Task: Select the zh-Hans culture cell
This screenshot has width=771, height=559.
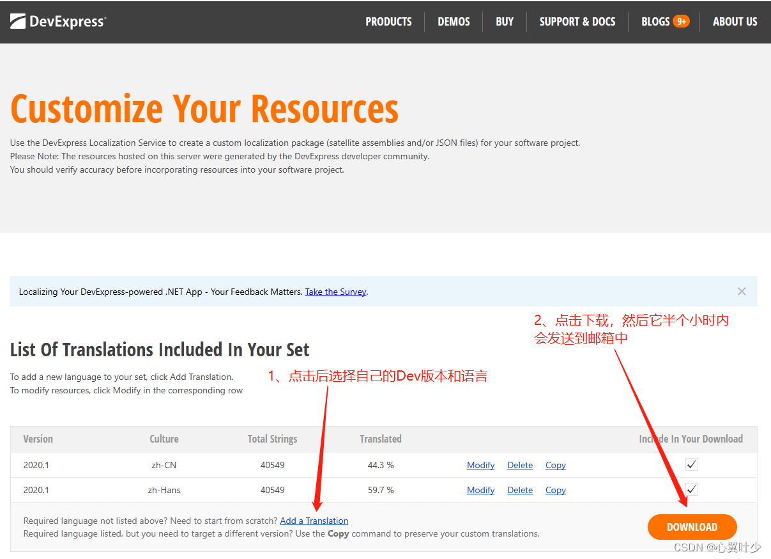Action: tap(164, 490)
